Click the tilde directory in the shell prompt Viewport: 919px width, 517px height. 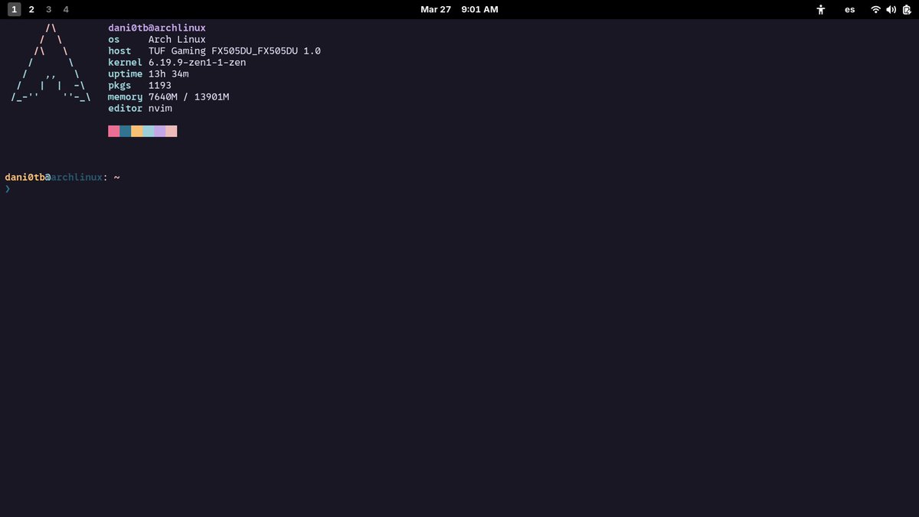[x=116, y=177]
